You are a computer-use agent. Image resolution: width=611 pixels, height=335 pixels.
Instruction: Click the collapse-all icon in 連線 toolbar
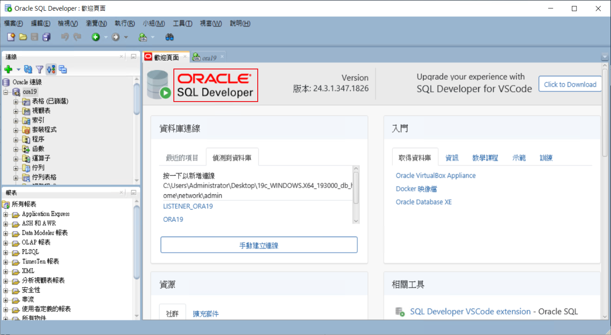tap(62, 69)
